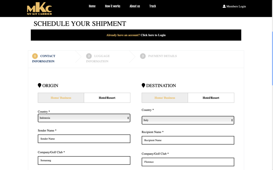Select step 3 Payment Details circle
This screenshot has height=170, width=273.
(x=143, y=56)
